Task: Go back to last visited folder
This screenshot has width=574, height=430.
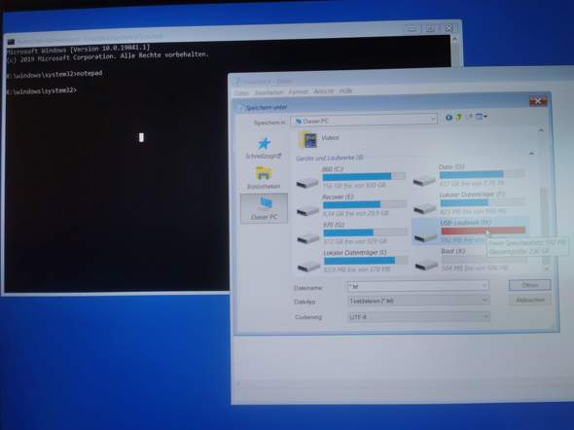Action: point(448,117)
